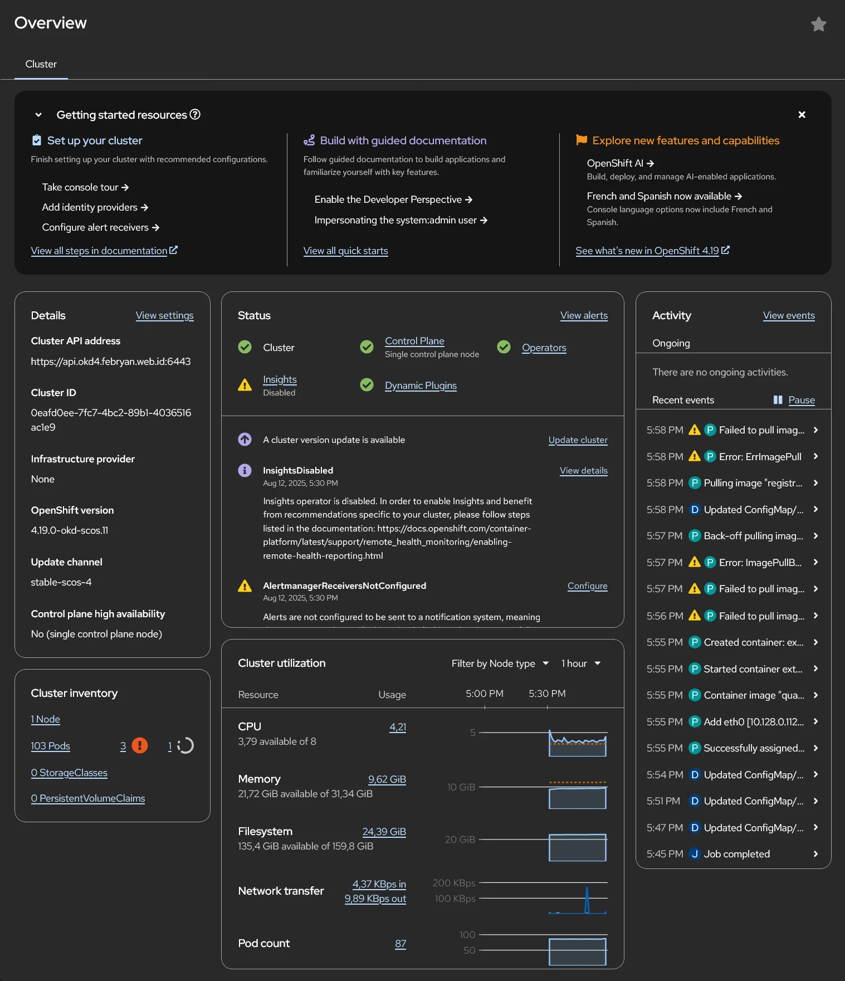Expand the Error: ErrImagePull event
This screenshot has height=981, width=845.
point(815,456)
